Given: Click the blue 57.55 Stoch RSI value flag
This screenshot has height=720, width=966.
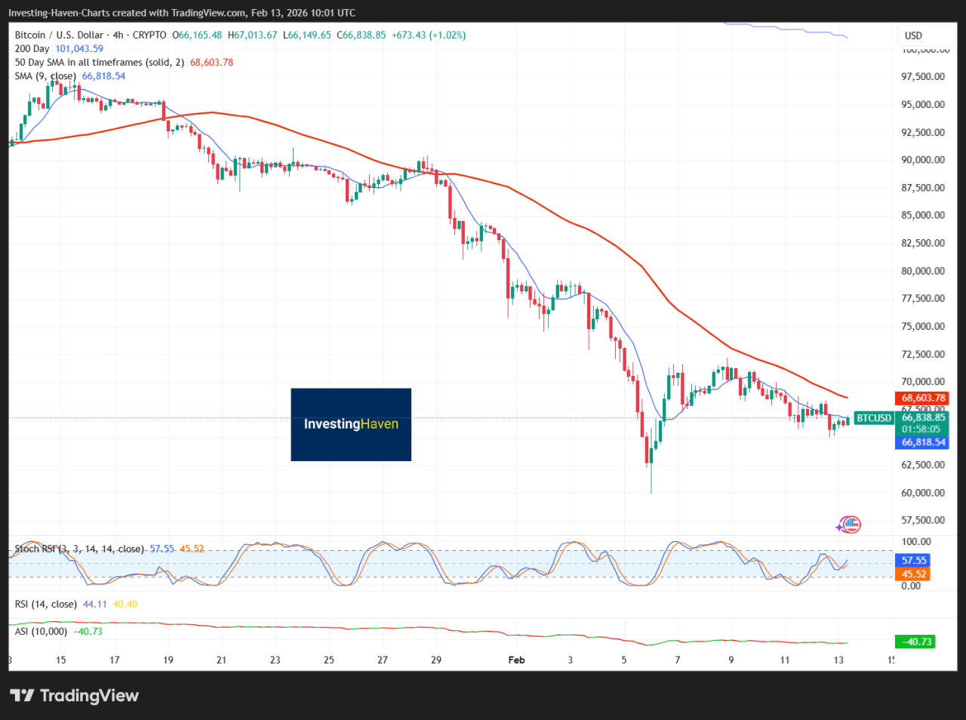Looking at the screenshot, I should click(915, 560).
